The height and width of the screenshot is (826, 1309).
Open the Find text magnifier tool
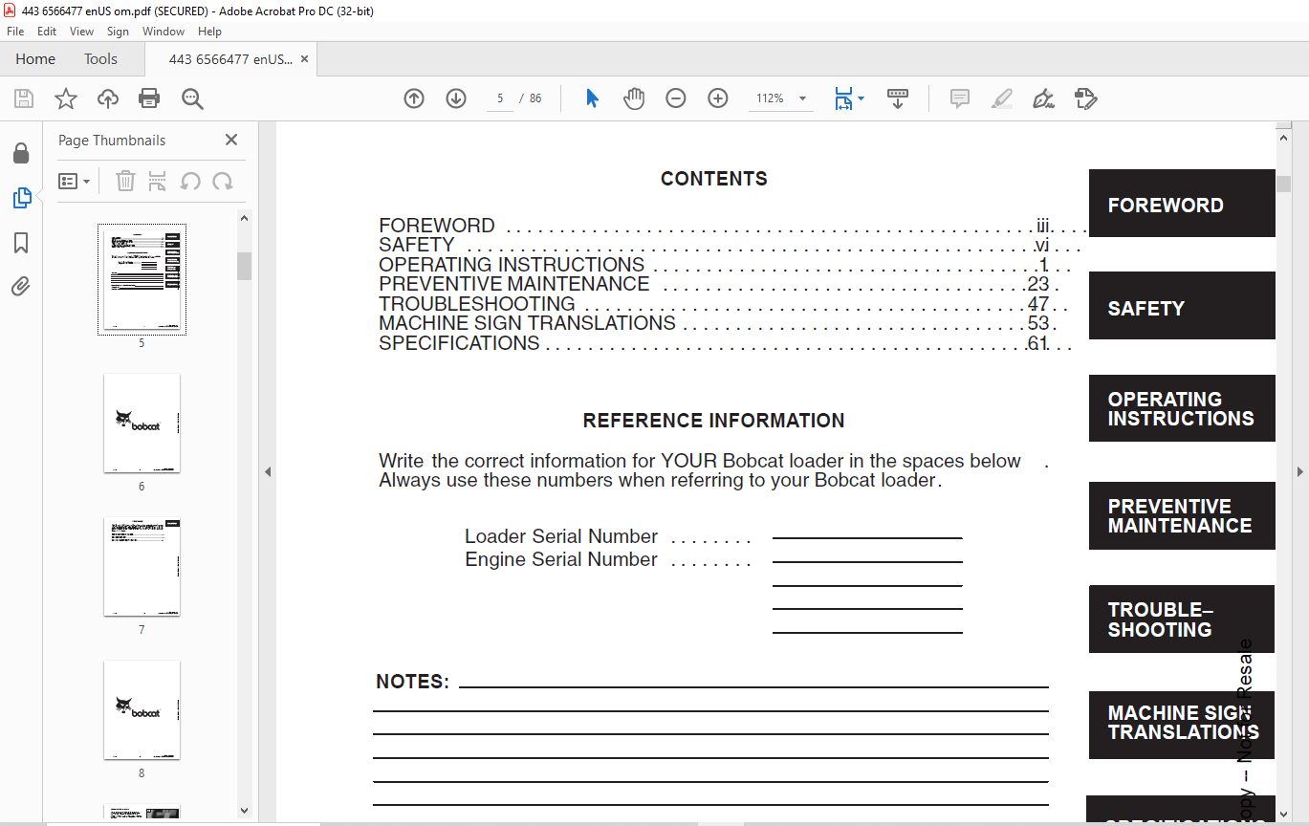tap(192, 98)
